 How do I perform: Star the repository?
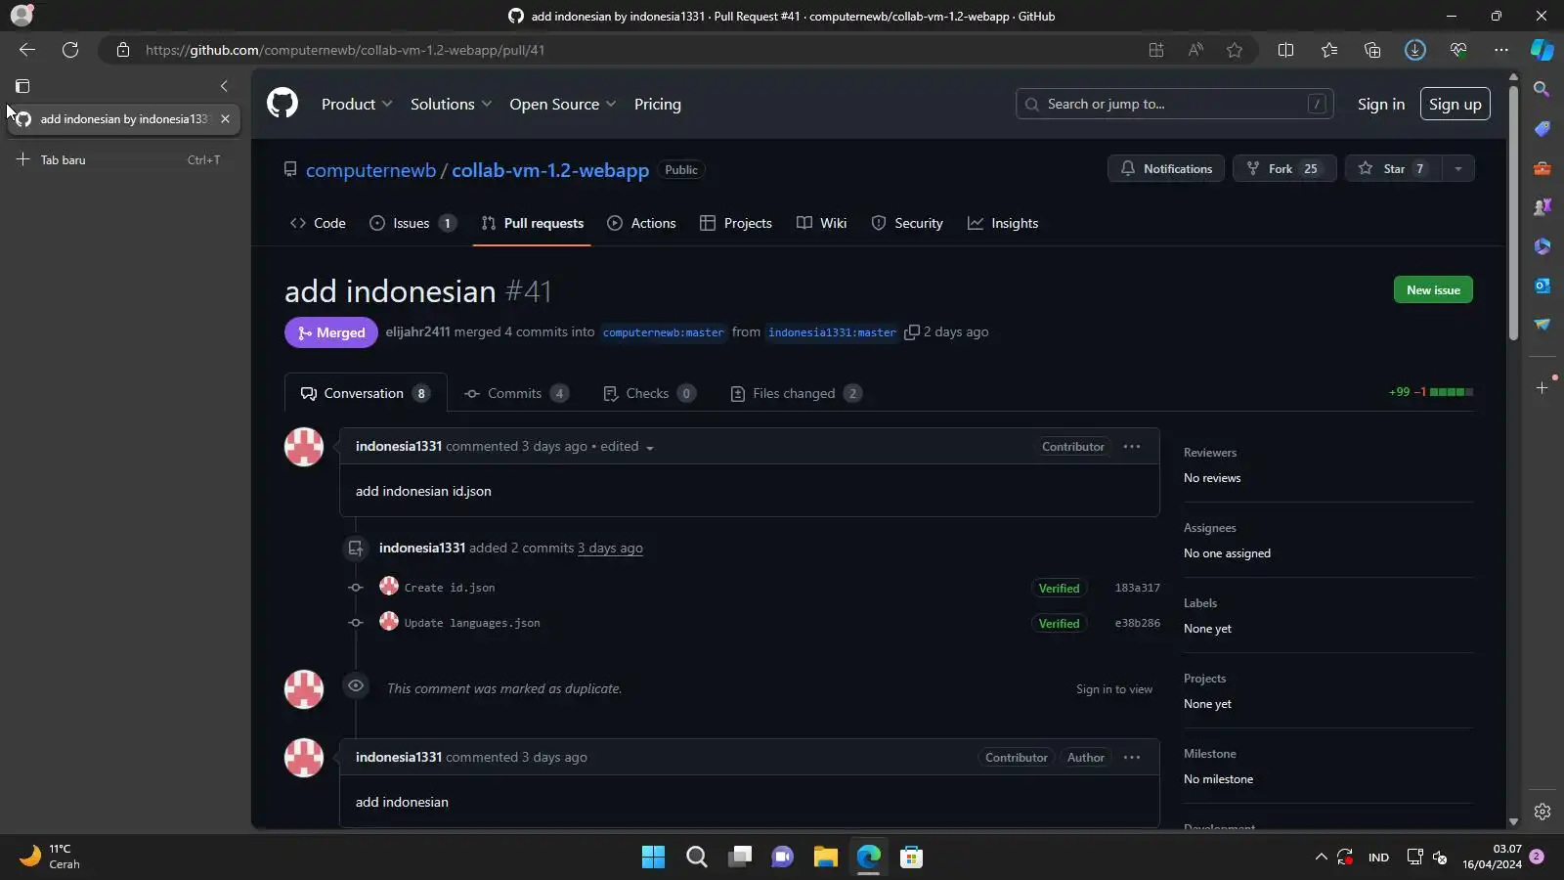(x=1394, y=169)
